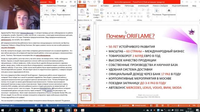Screen dimensions: 200x112
Task: Open Наталья Денисова link in Word document
Action: 27,33
